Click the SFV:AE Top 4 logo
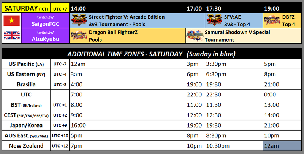The width and height of the screenshot is (304, 154). [214, 20]
